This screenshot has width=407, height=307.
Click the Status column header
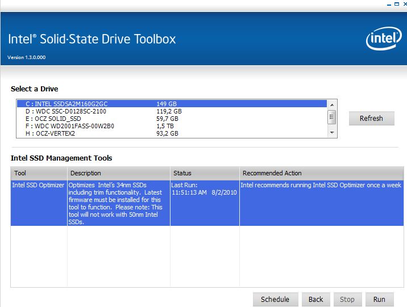205,173
